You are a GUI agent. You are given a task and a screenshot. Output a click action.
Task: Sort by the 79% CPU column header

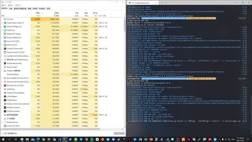35,14
